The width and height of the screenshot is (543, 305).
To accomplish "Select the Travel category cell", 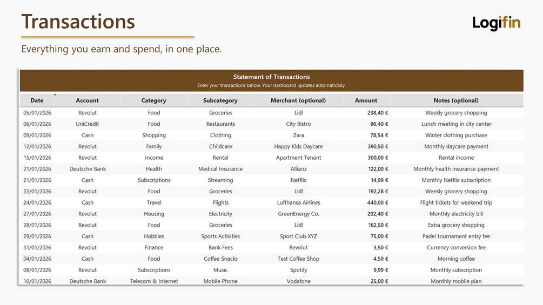I will tap(154, 202).
